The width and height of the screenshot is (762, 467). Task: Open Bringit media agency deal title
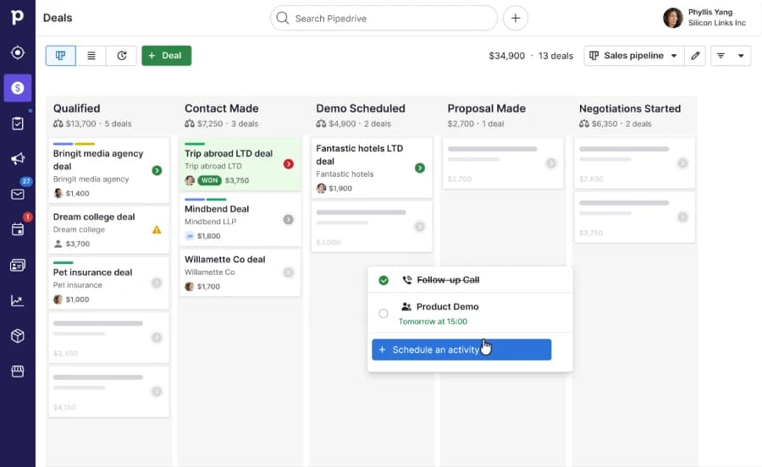pyautogui.click(x=98, y=160)
